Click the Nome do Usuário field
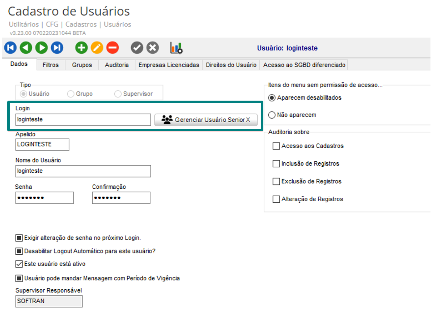This screenshot has width=433, height=316. pos(83,171)
